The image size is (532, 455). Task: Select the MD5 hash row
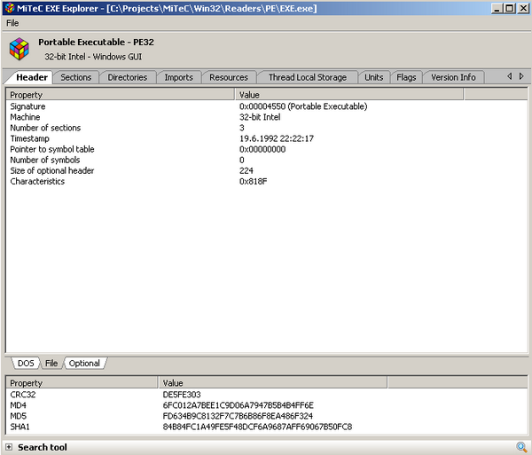pos(266,416)
